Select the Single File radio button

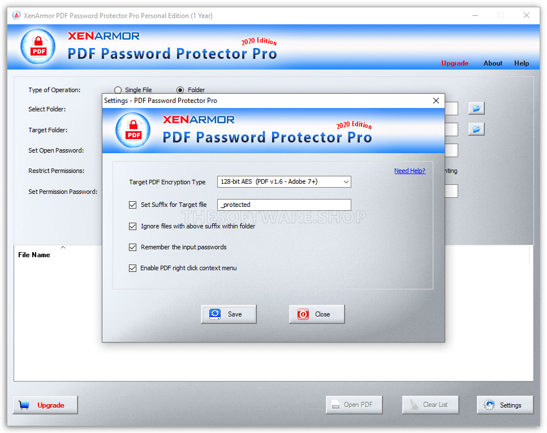coord(118,89)
